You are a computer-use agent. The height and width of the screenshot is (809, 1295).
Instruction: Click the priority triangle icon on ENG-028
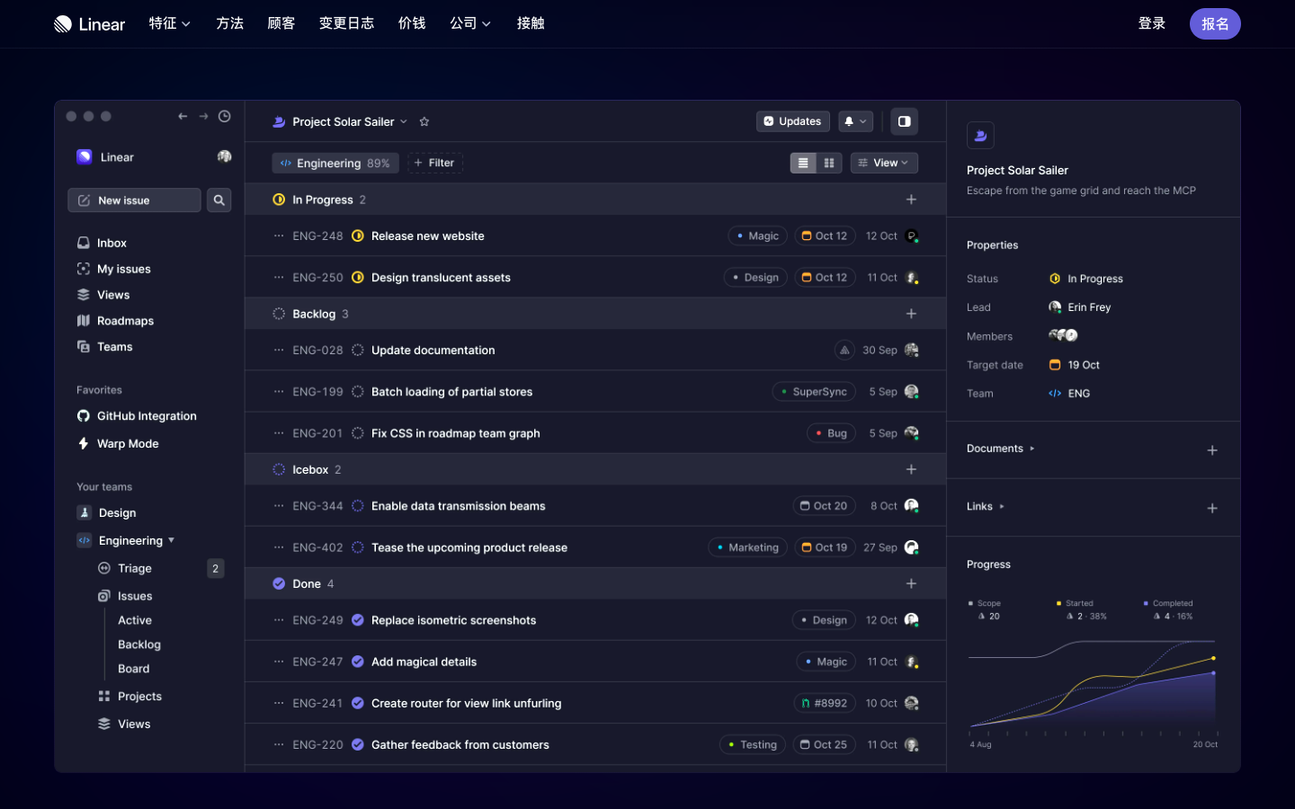pos(844,351)
